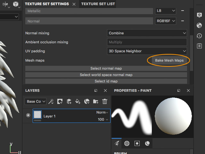Expand the UV padding dropdown
205x154 pixels.
pyautogui.click(x=147, y=51)
